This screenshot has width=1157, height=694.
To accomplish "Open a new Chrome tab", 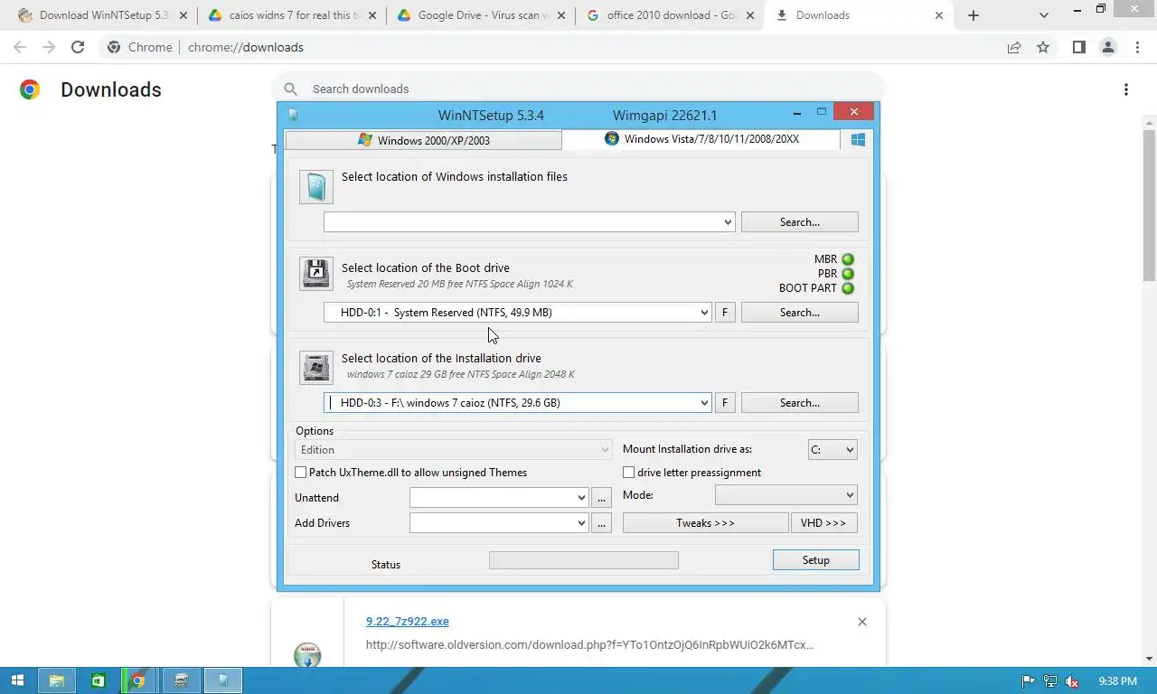I will 974,15.
